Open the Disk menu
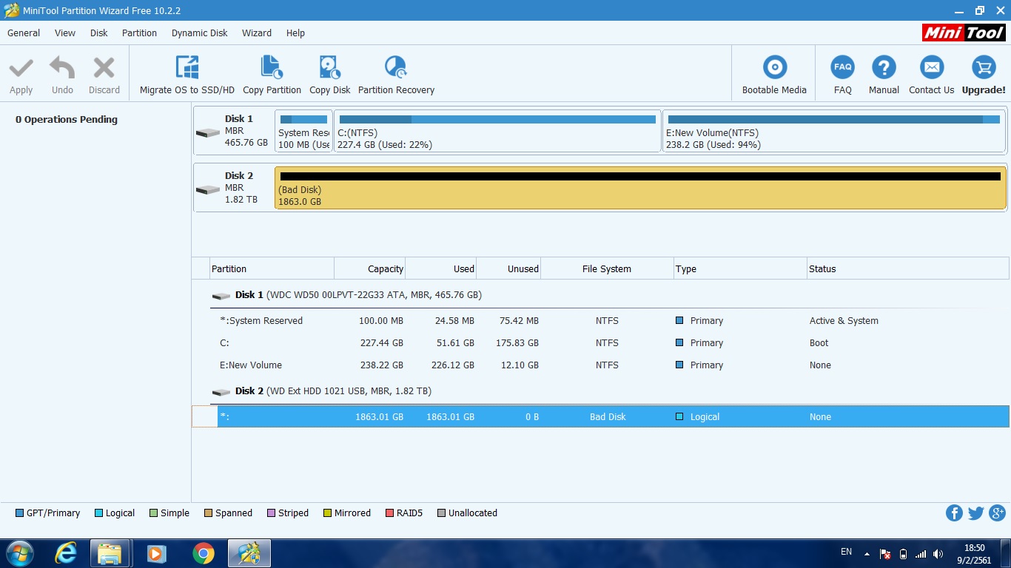The image size is (1011, 568). 99,33
